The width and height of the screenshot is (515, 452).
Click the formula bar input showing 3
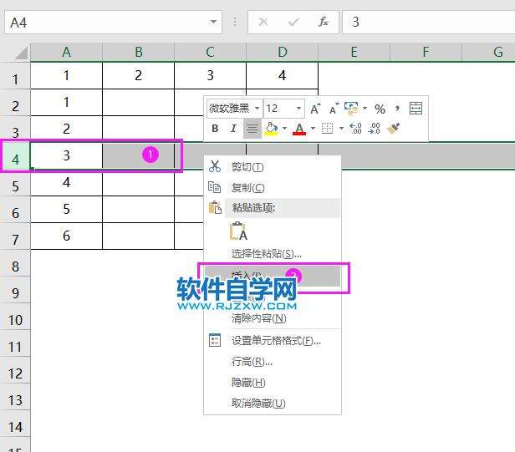(429, 22)
